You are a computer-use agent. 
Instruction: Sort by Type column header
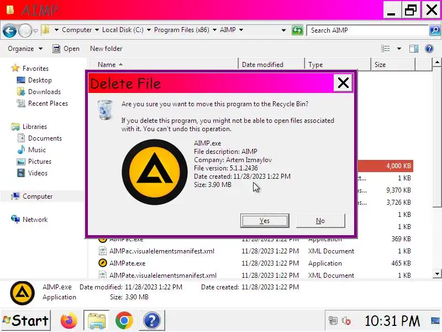coord(338,65)
